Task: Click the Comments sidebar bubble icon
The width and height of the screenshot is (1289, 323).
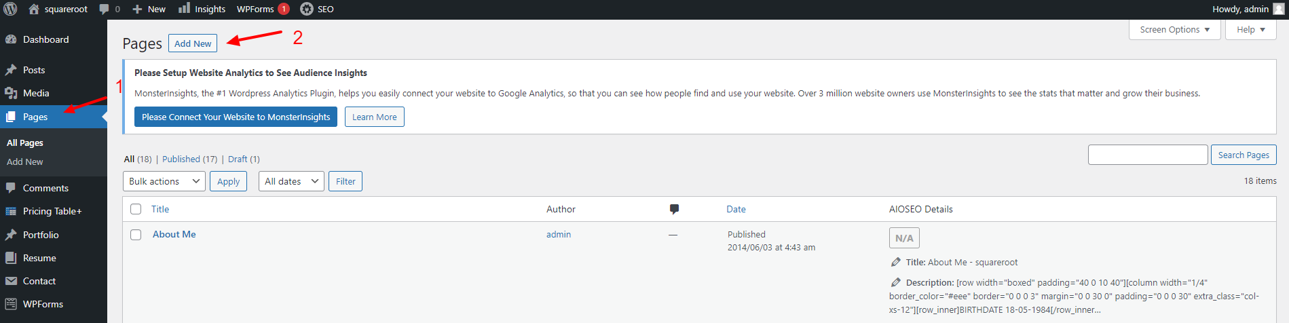Action: click(11, 188)
